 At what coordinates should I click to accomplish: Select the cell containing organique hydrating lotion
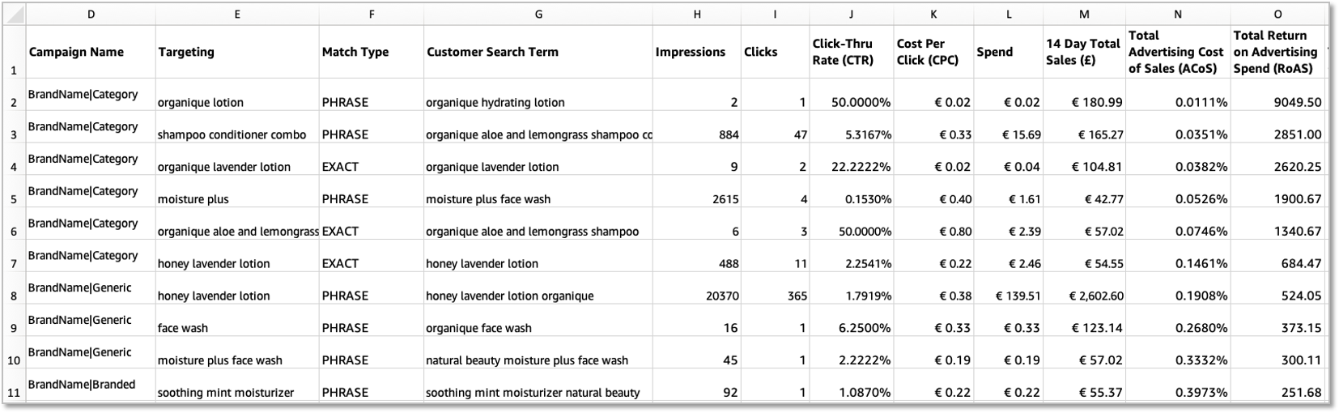pyautogui.click(x=495, y=103)
